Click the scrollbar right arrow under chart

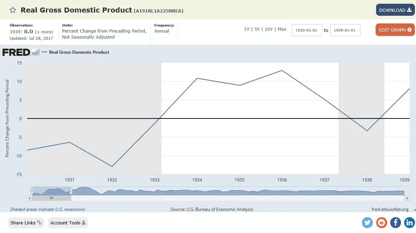click(407, 198)
